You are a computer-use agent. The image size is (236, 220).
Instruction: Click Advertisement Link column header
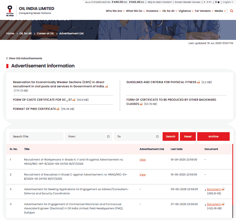[152, 149]
